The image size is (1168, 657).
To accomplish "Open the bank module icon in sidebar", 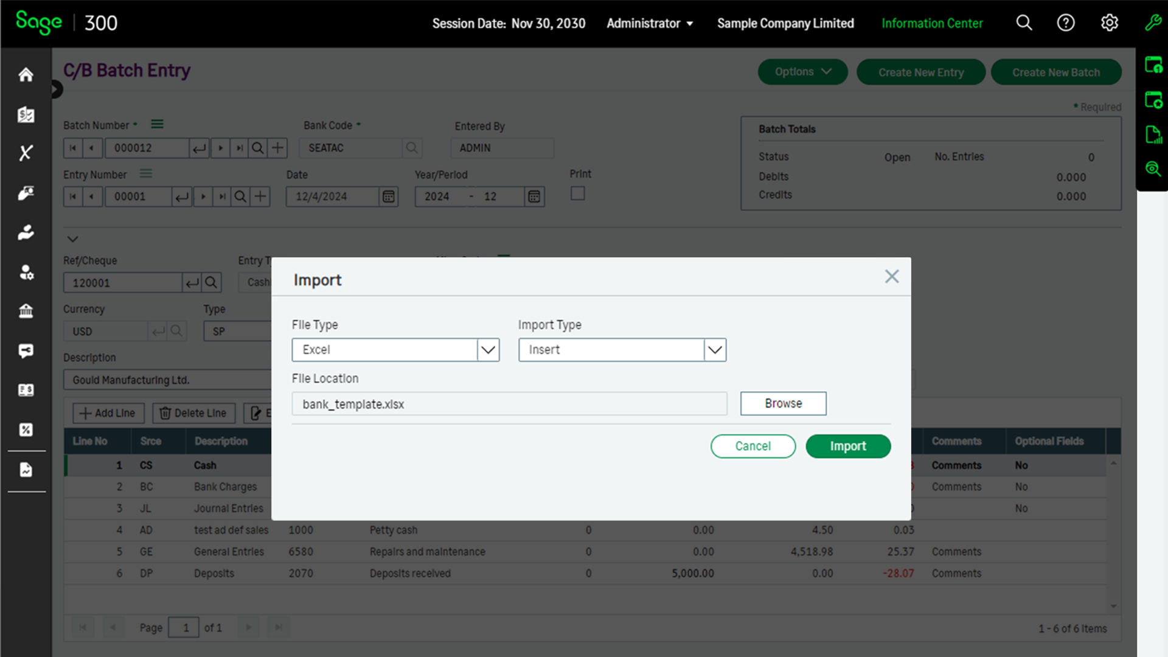I will [26, 311].
